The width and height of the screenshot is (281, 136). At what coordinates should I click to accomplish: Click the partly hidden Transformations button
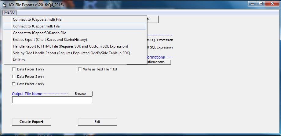tap(159, 62)
